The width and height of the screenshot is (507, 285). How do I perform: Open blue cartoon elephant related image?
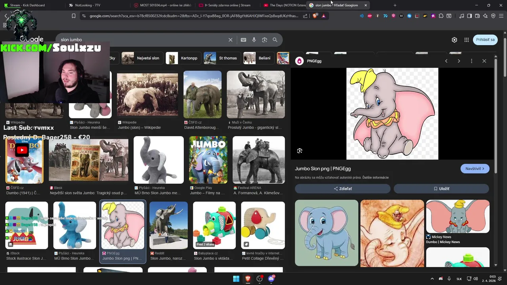[x=327, y=233]
